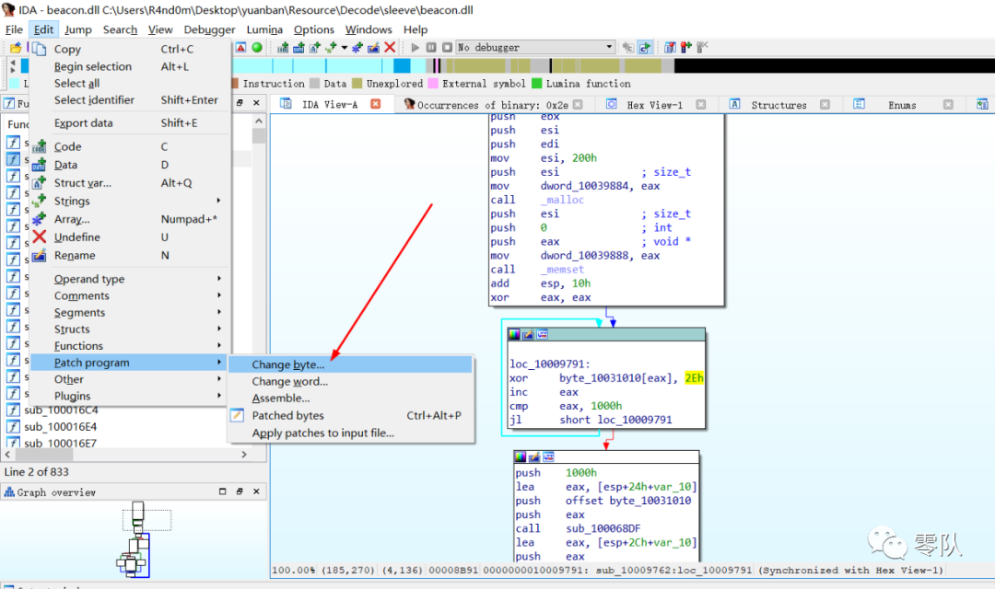Click Select identifier menu entry
995x589 pixels.
(x=130, y=99)
